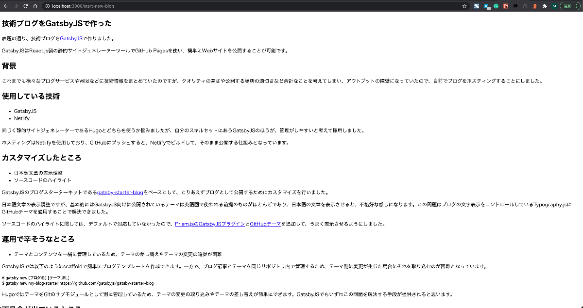Open the Extensions puzzle piece menu

pyautogui.click(x=545, y=6)
